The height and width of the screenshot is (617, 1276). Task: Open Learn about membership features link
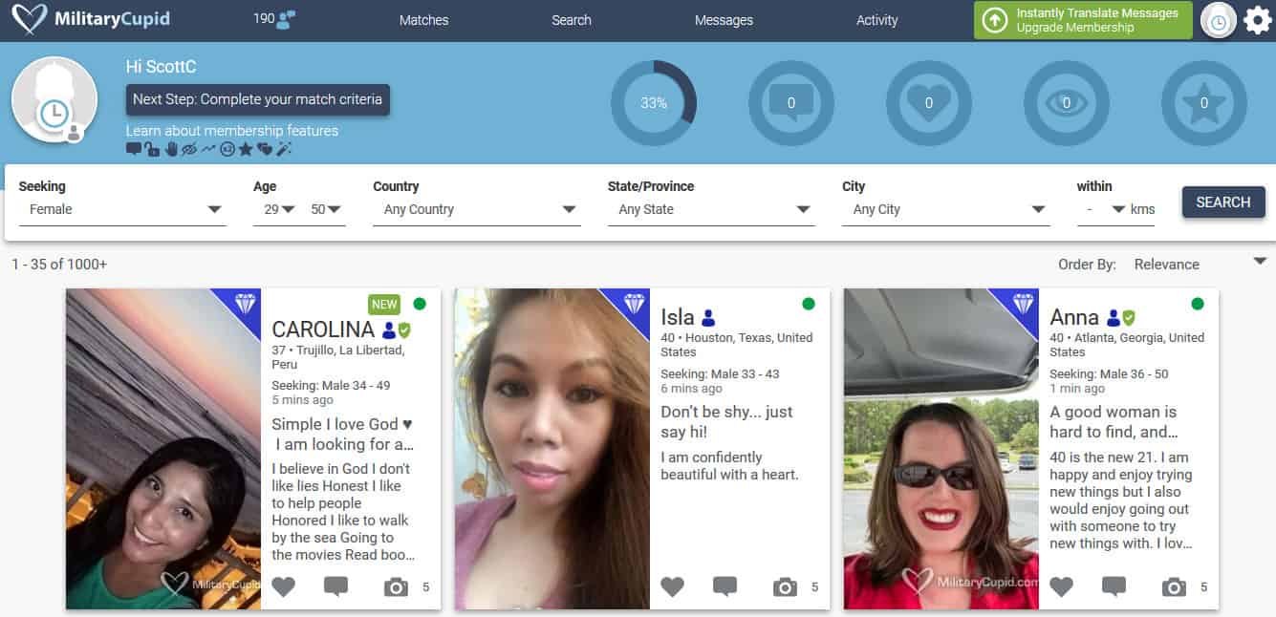tap(232, 131)
